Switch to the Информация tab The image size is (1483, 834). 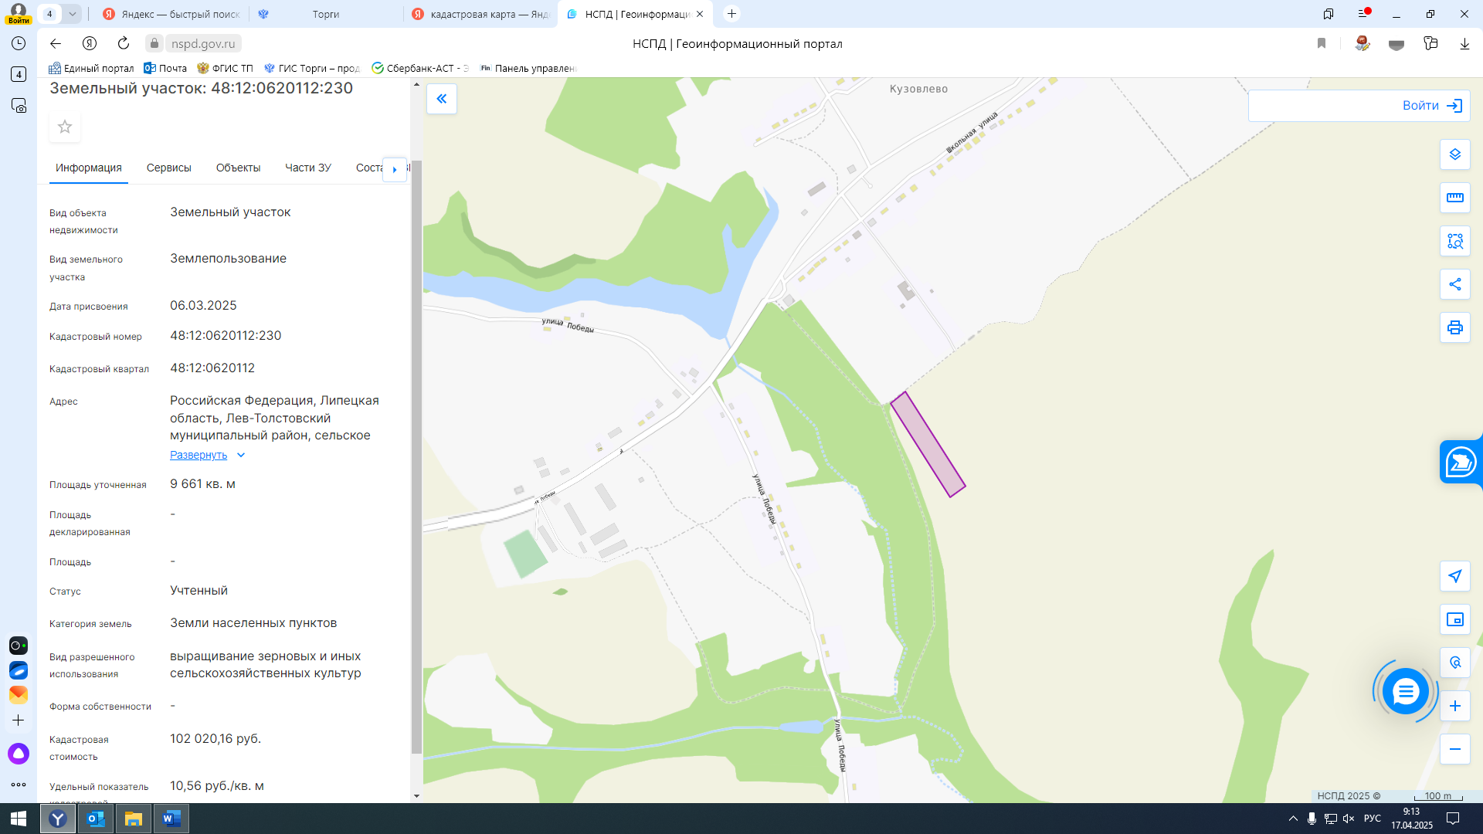[x=89, y=168]
